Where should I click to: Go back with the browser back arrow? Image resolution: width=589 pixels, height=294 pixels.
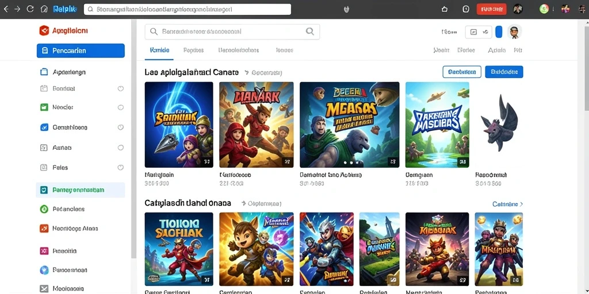(x=6, y=9)
